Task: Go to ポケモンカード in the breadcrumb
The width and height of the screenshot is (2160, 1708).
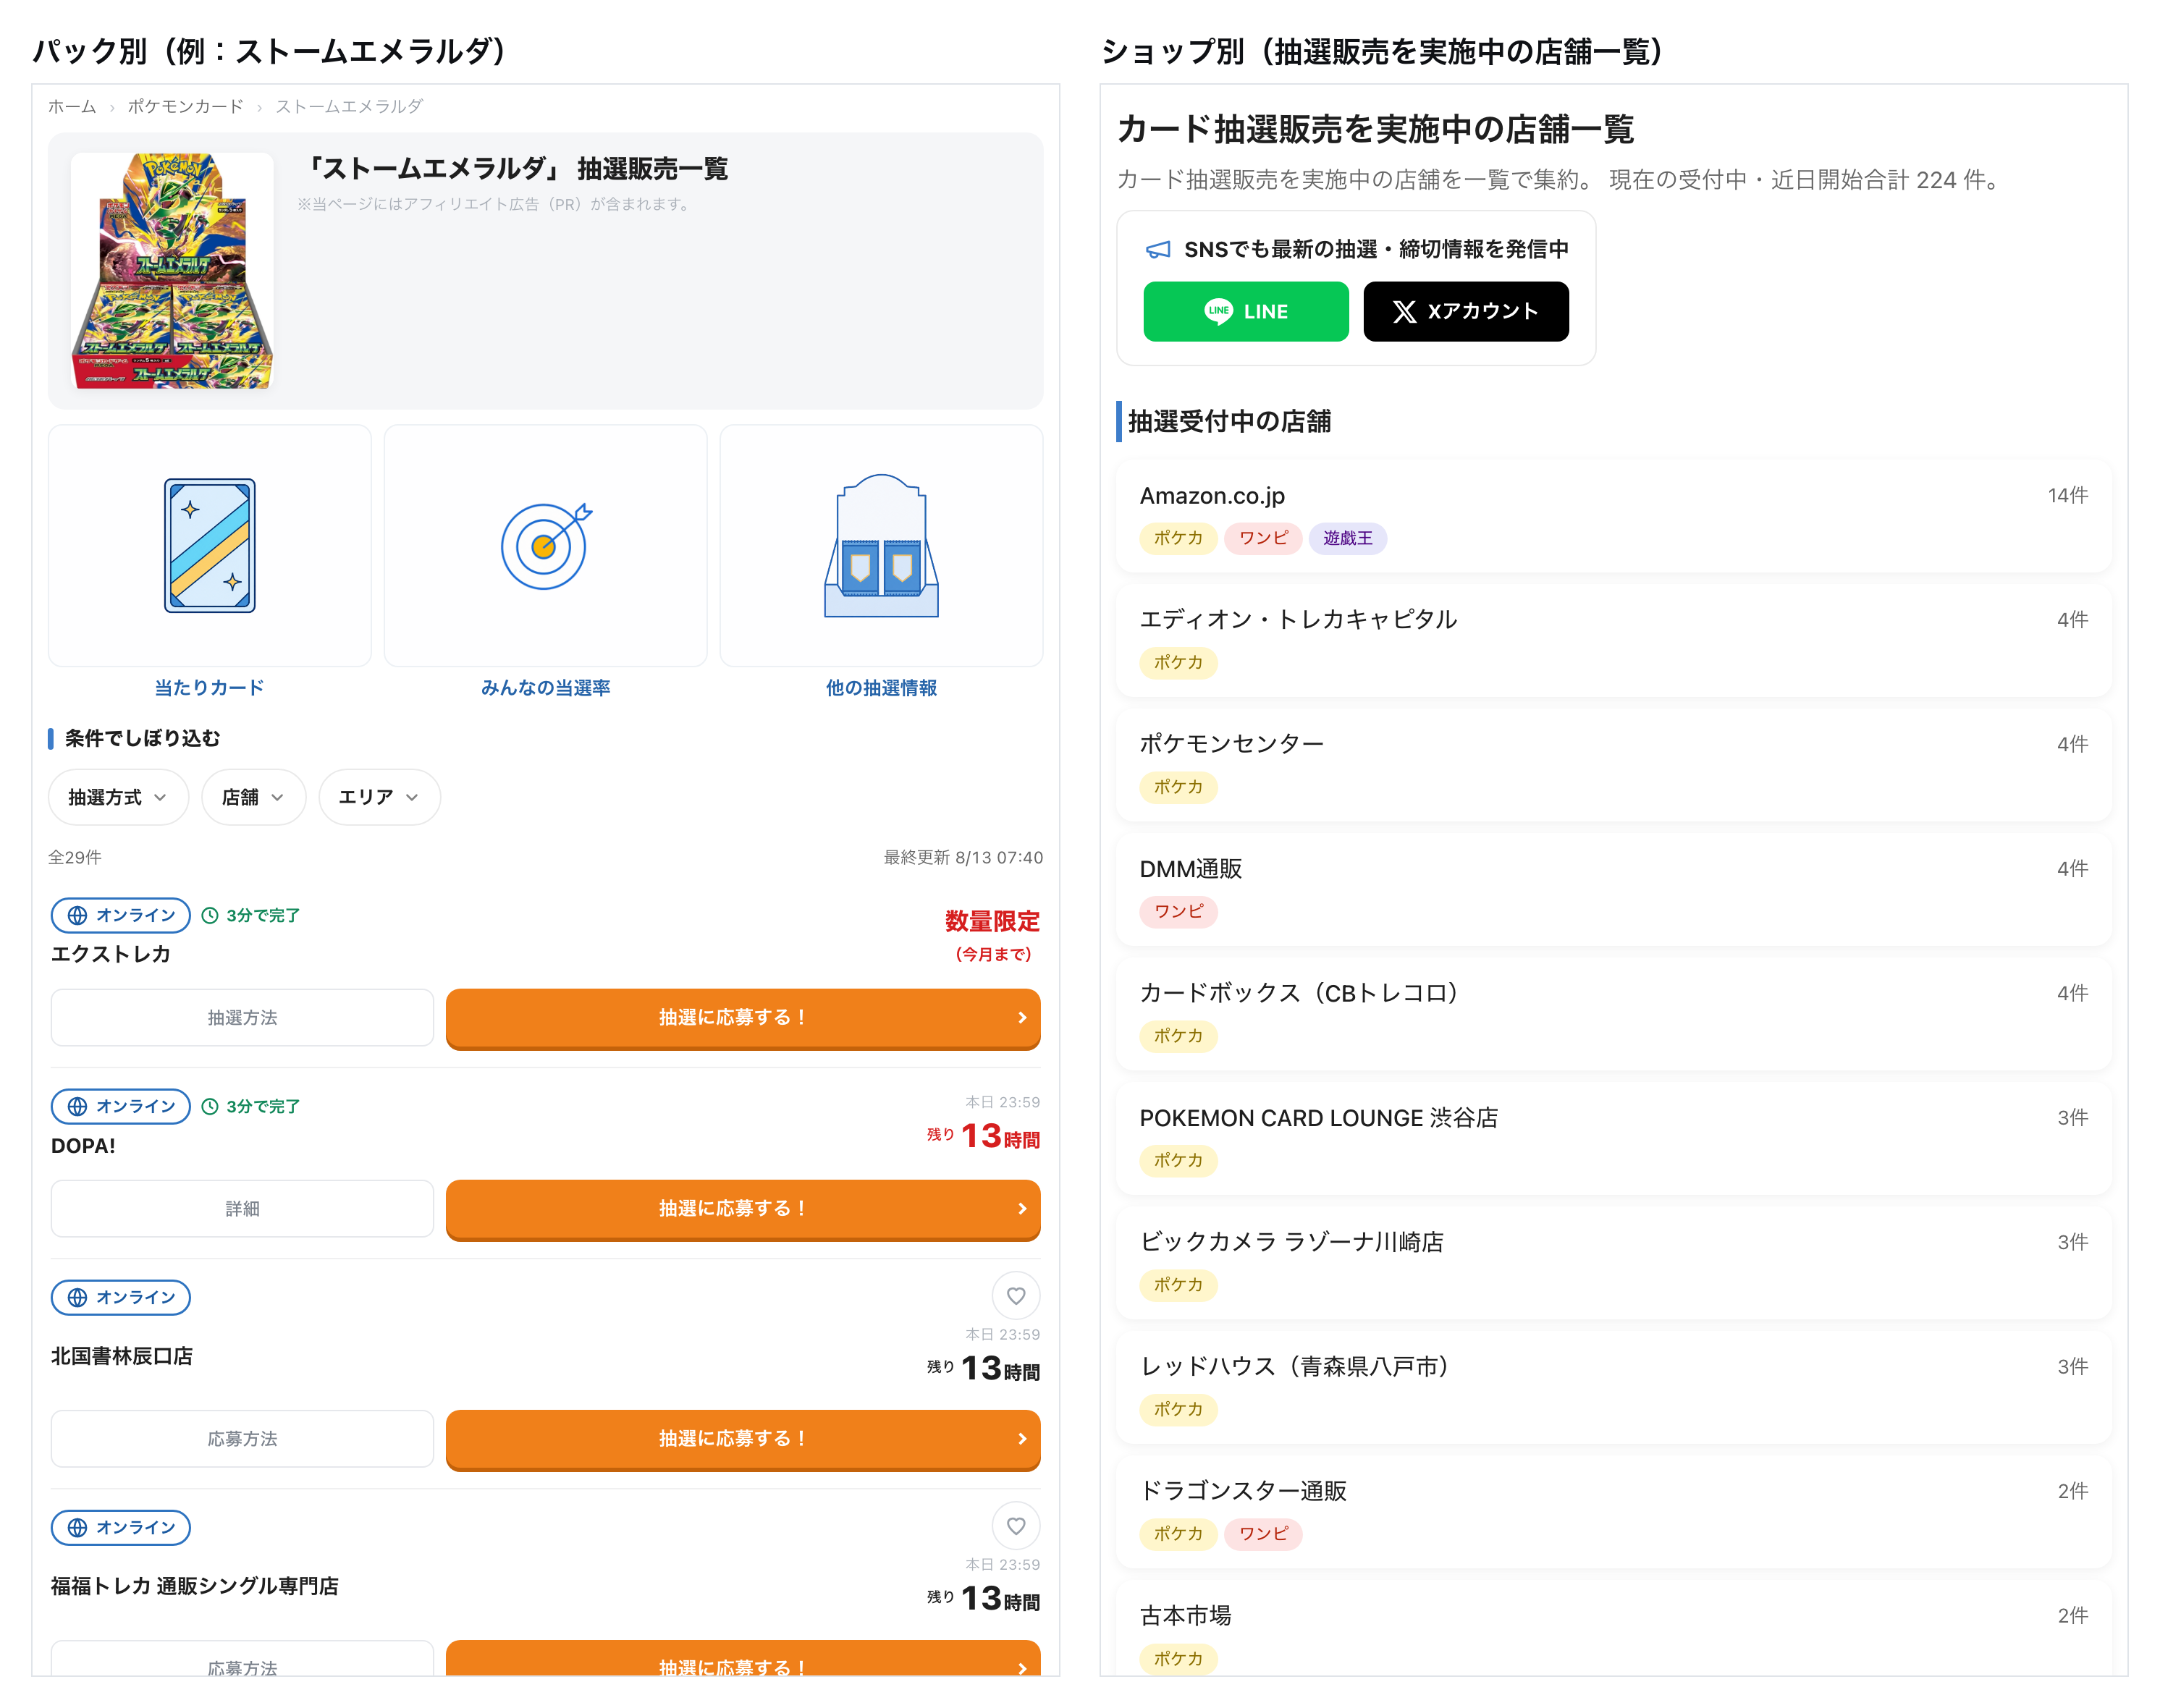Action: [185, 106]
